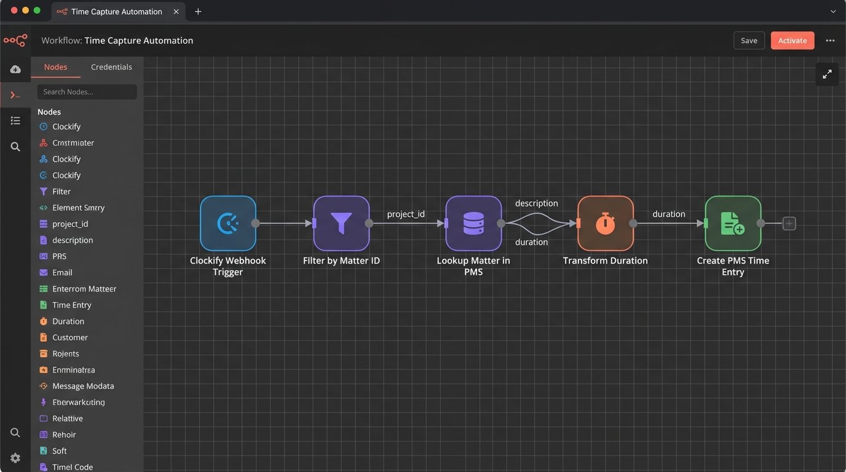
Task: Select the workflow terminal icon in the sidebar
Action: [15, 95]
